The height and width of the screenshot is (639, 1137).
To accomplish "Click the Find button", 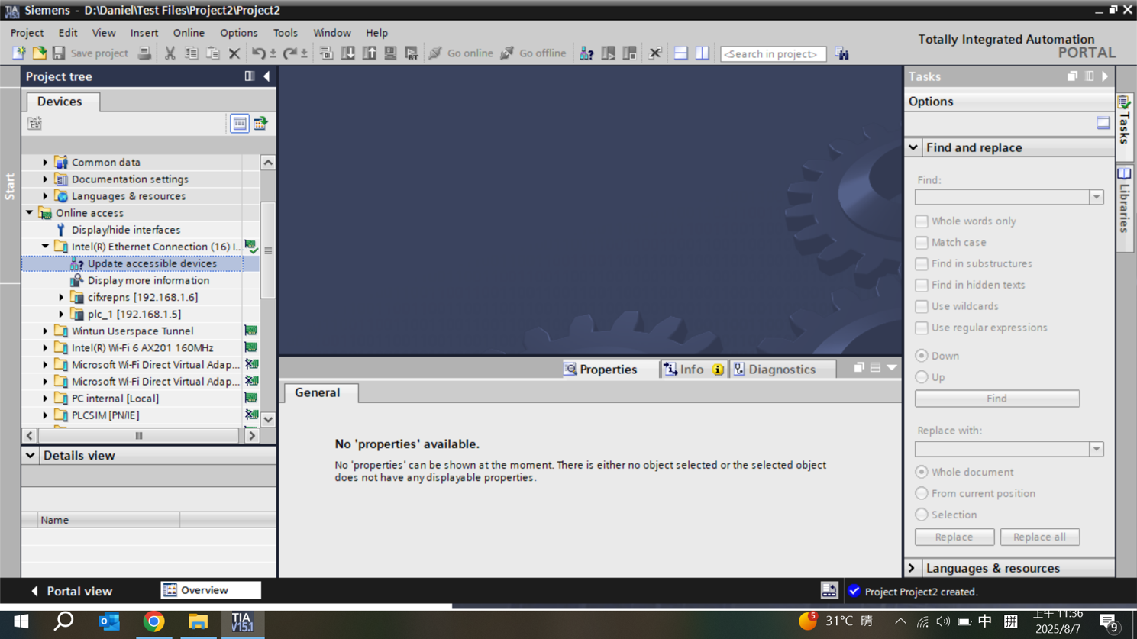I will pyautogui.click(x=997, y=399).
